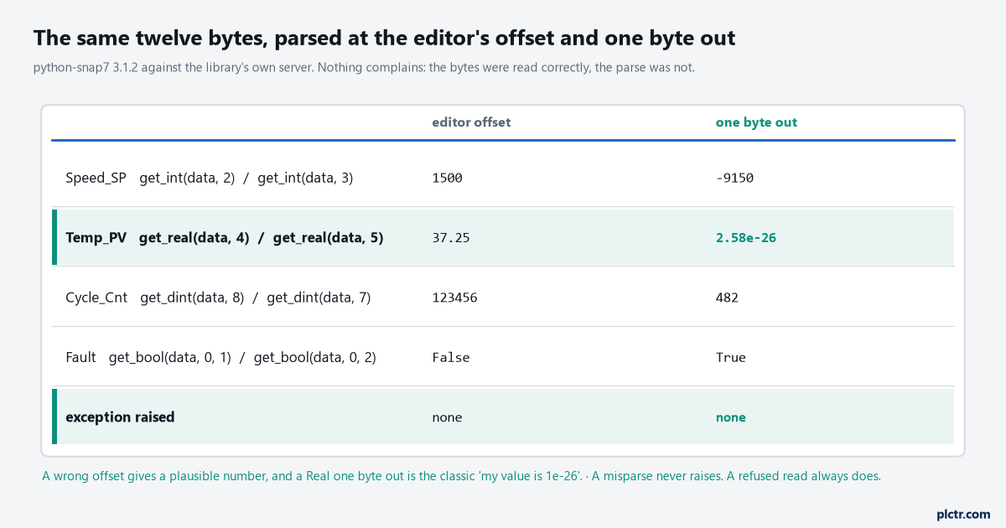Select the 'exception raised' row label
This screenshot has height=528, width=1006.
120,417
